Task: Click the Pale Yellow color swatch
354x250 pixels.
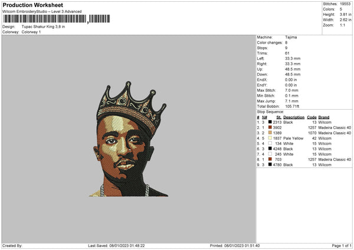Action: coord(270,138)
